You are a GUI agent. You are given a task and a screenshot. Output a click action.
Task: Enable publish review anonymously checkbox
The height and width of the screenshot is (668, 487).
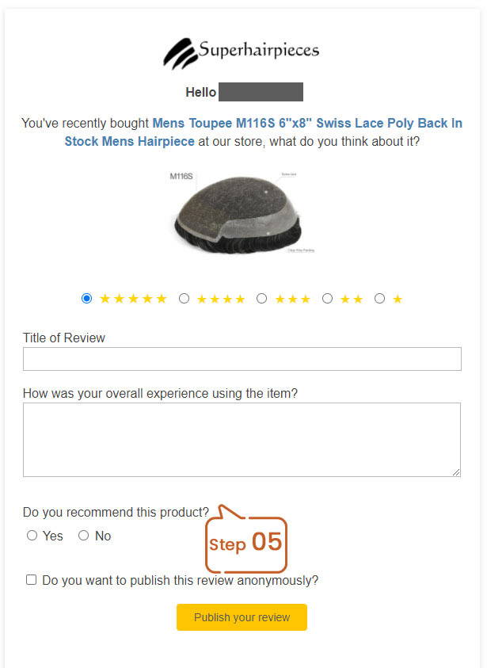pos(31,579)
